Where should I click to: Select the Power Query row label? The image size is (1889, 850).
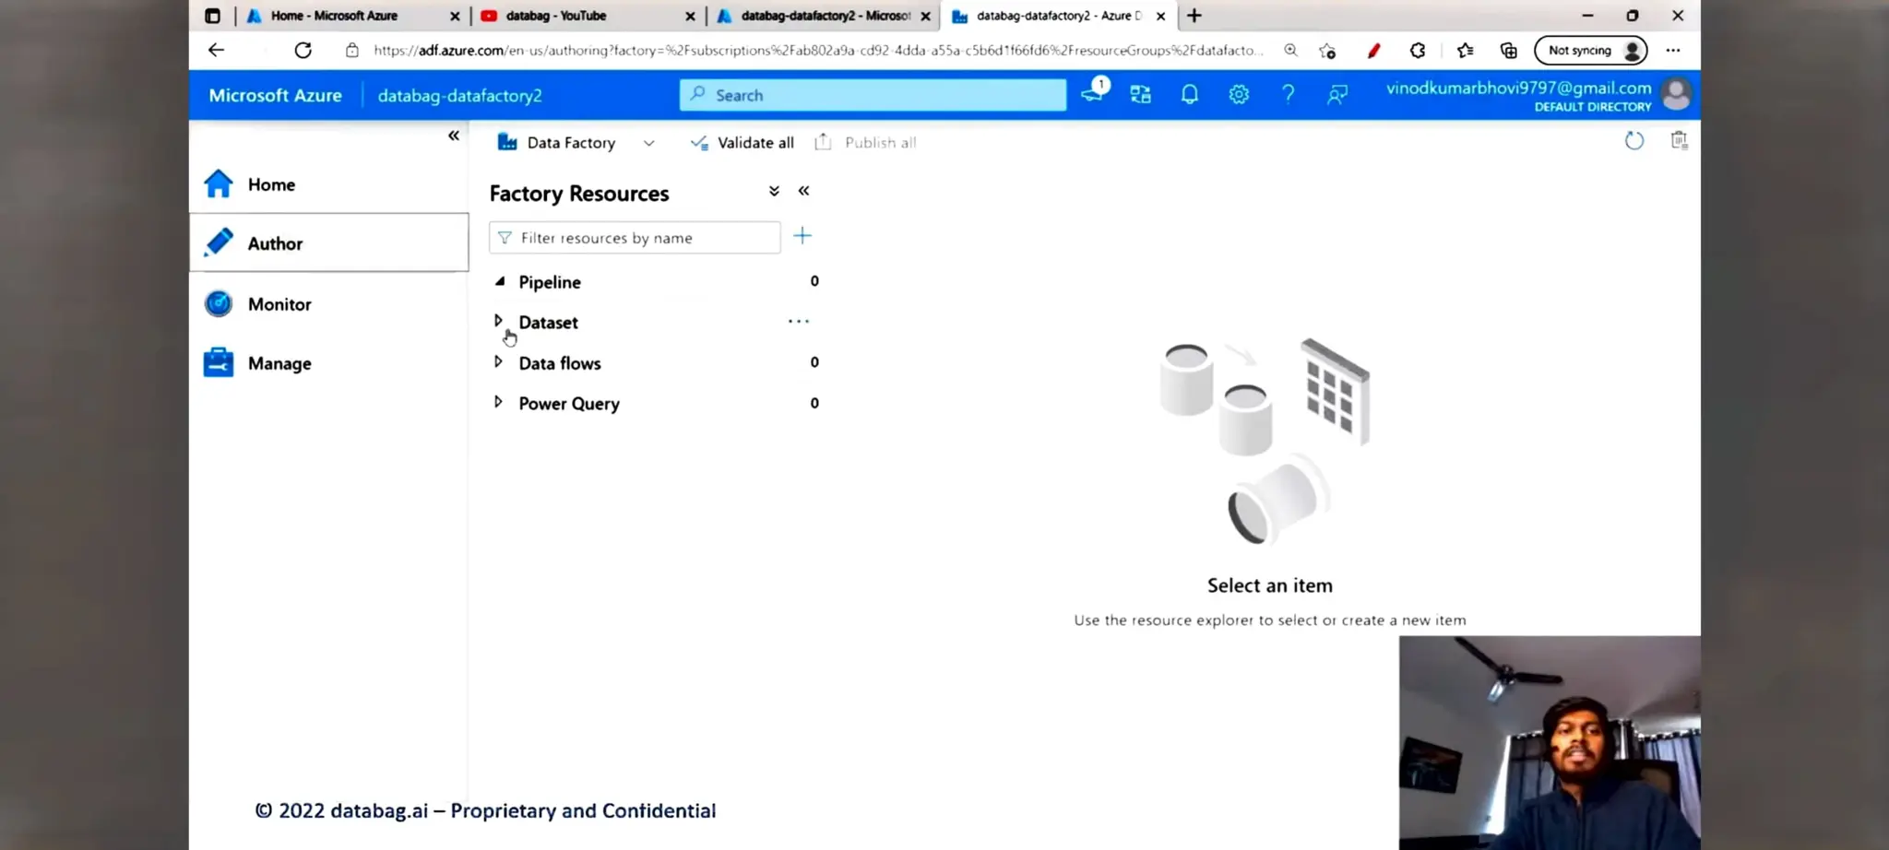click(x=569, y=404)
